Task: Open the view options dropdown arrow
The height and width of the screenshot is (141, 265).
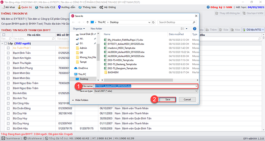Action: click(x=187, y=29)
